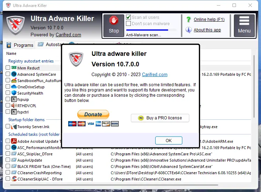This screenshot has width=261, height=192.
Task: Select CCleaner.exe path text
Action: (x=146, y=179)
